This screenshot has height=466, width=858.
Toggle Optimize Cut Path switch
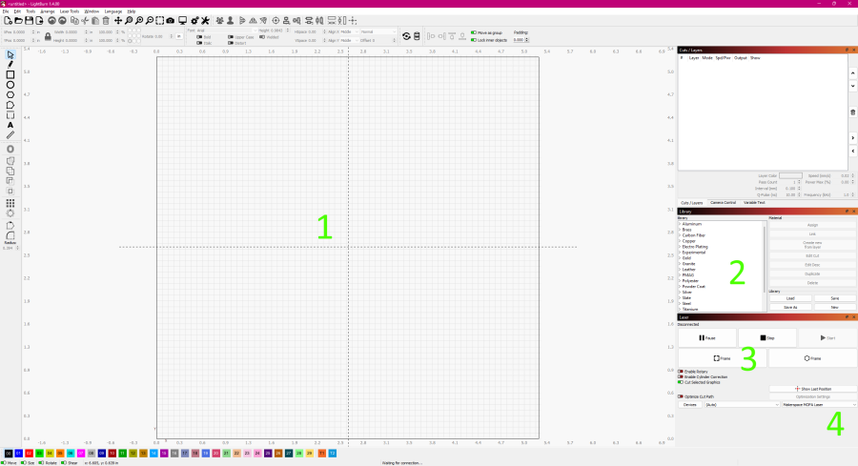point(681,395)
